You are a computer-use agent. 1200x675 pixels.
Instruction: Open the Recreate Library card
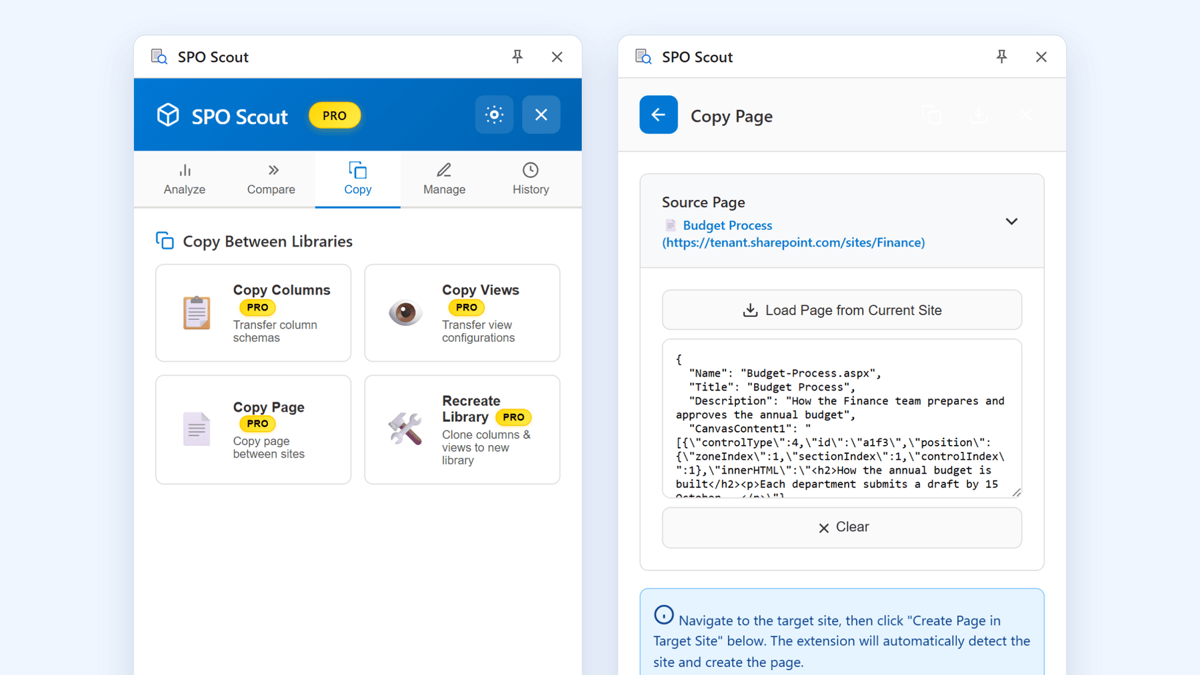tap(462, 429)
